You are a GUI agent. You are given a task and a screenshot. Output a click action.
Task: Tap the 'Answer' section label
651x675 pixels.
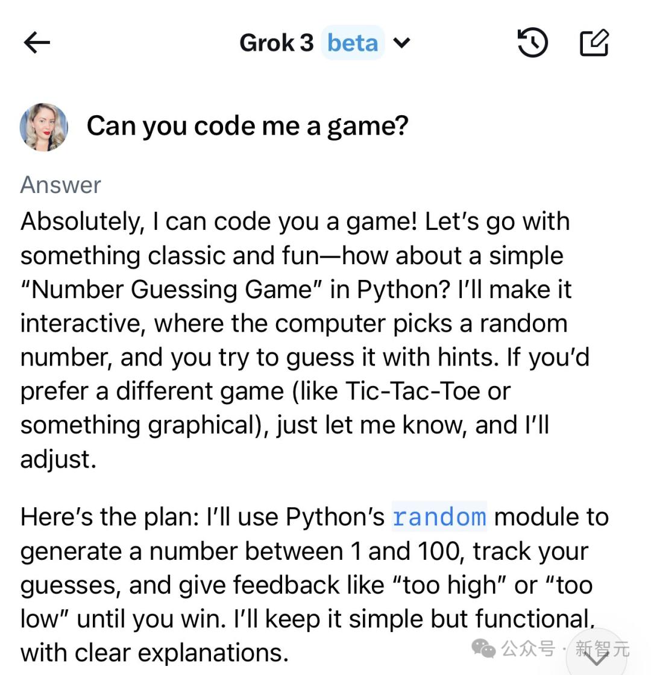(x=60, y=185)
